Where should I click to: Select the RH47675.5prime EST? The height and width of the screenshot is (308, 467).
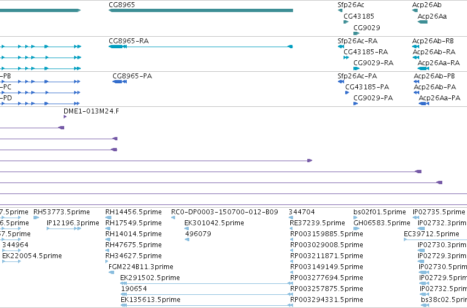coord(108,250)
